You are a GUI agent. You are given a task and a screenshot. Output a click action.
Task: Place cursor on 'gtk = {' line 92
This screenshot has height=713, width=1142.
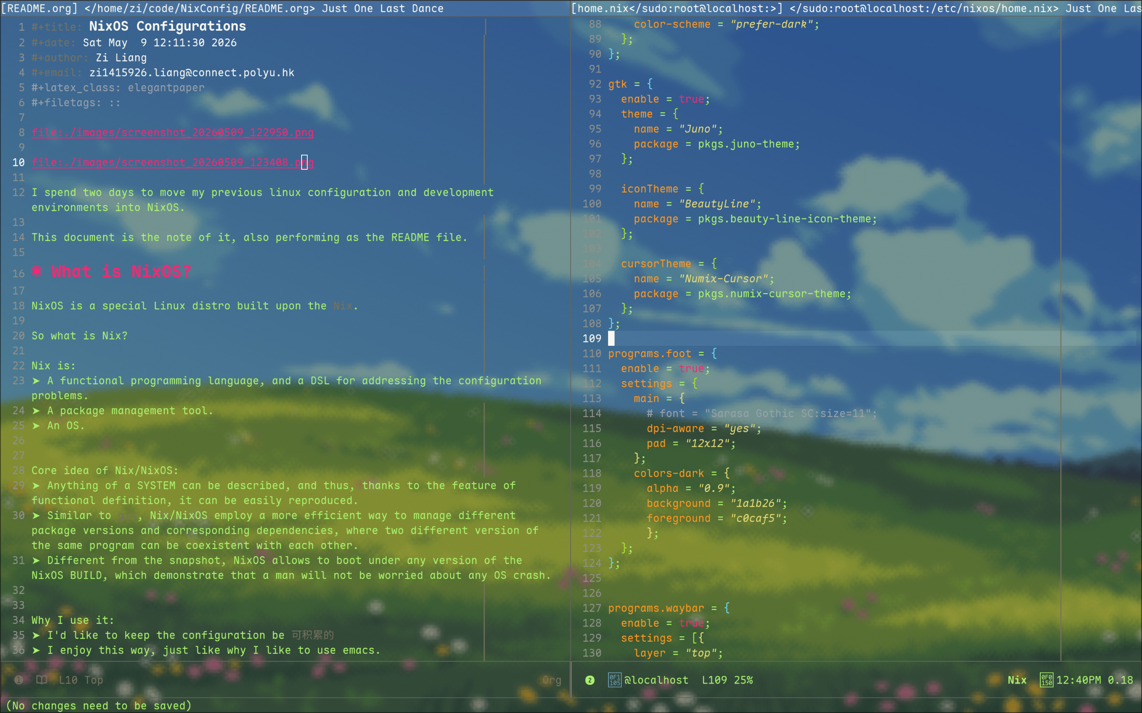click(x=630, y=84)
